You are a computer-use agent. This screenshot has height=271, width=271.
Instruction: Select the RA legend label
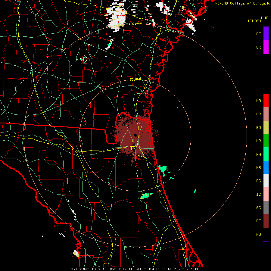pos(258,154)
